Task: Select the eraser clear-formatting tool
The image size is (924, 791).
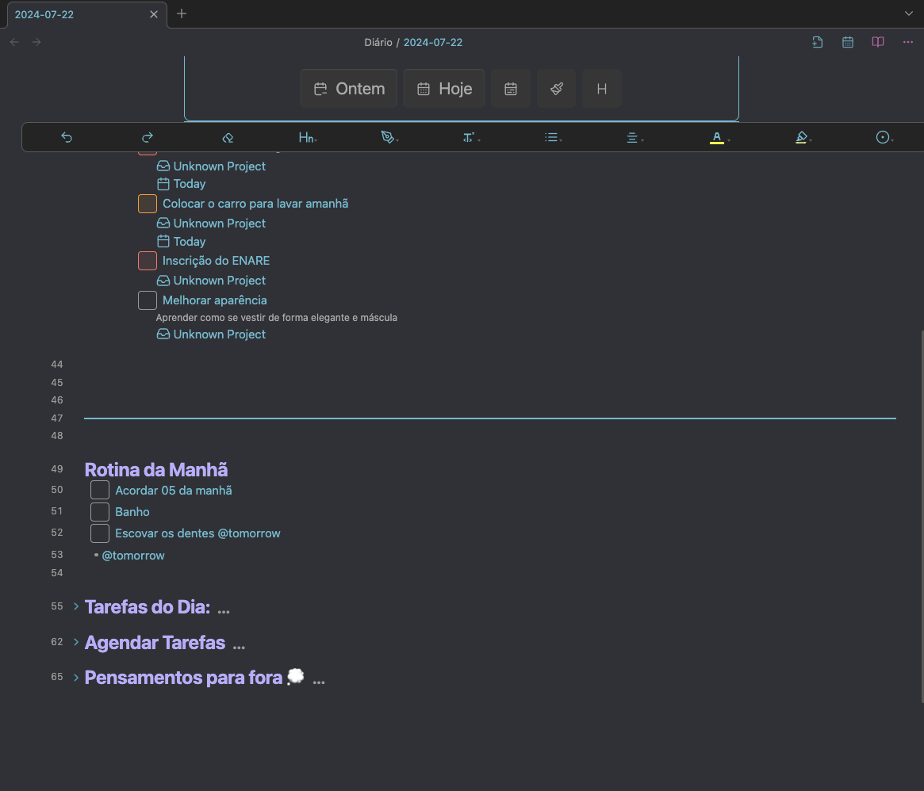Action: click(x=228, y=137)
